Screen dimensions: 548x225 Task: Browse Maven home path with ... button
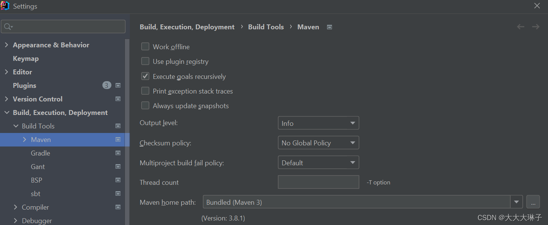click(533, 202)
